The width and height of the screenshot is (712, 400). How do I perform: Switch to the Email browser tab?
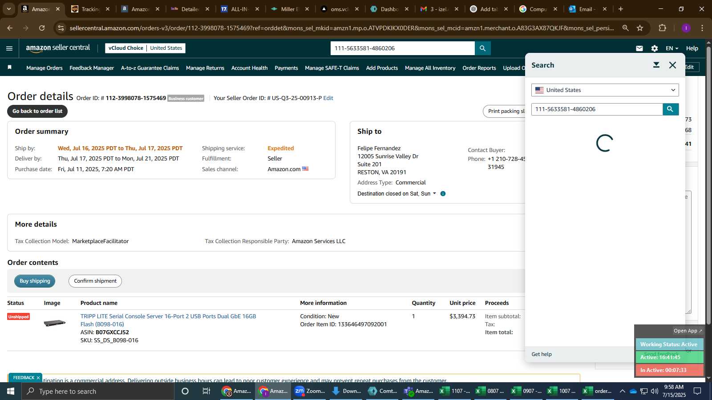[588, 9]
